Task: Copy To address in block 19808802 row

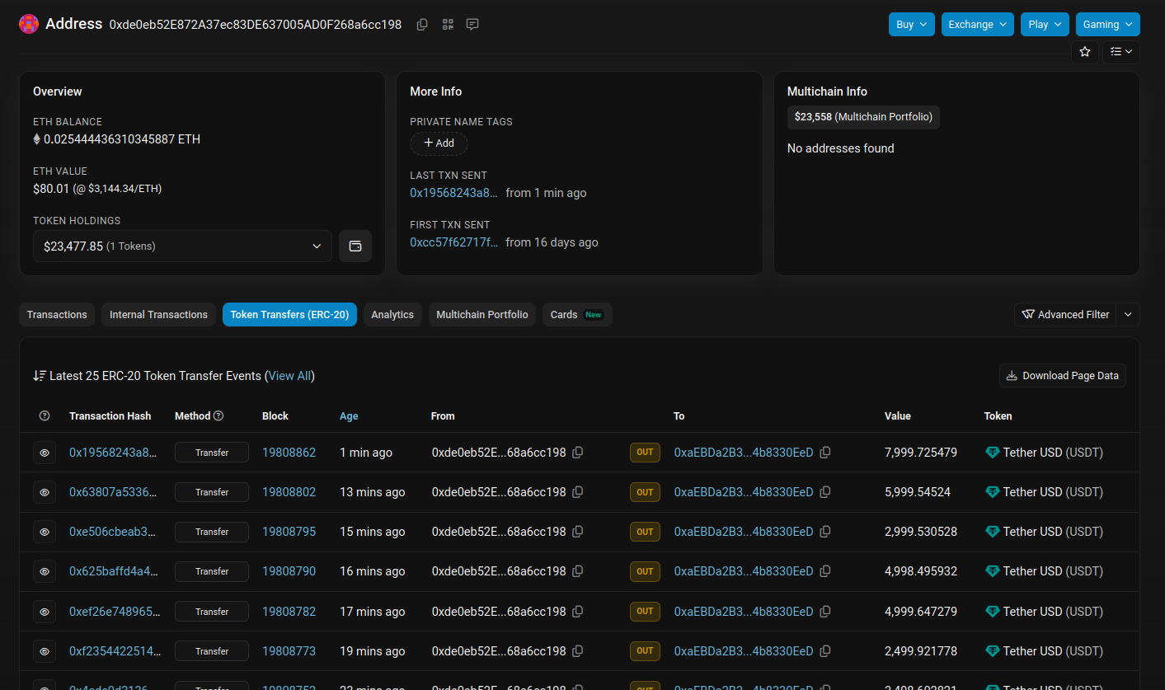Action: (x=825, y=492)
